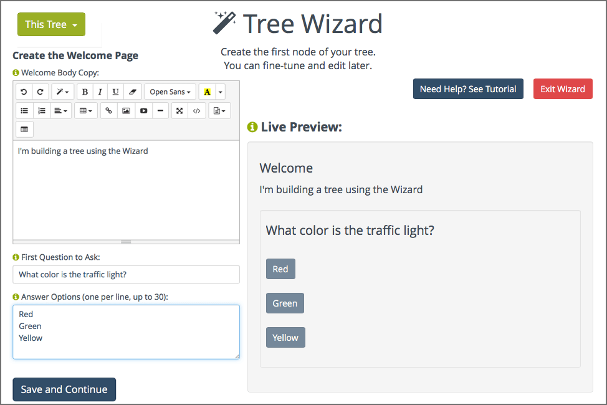Insert a video into the editor

(143, 111)
